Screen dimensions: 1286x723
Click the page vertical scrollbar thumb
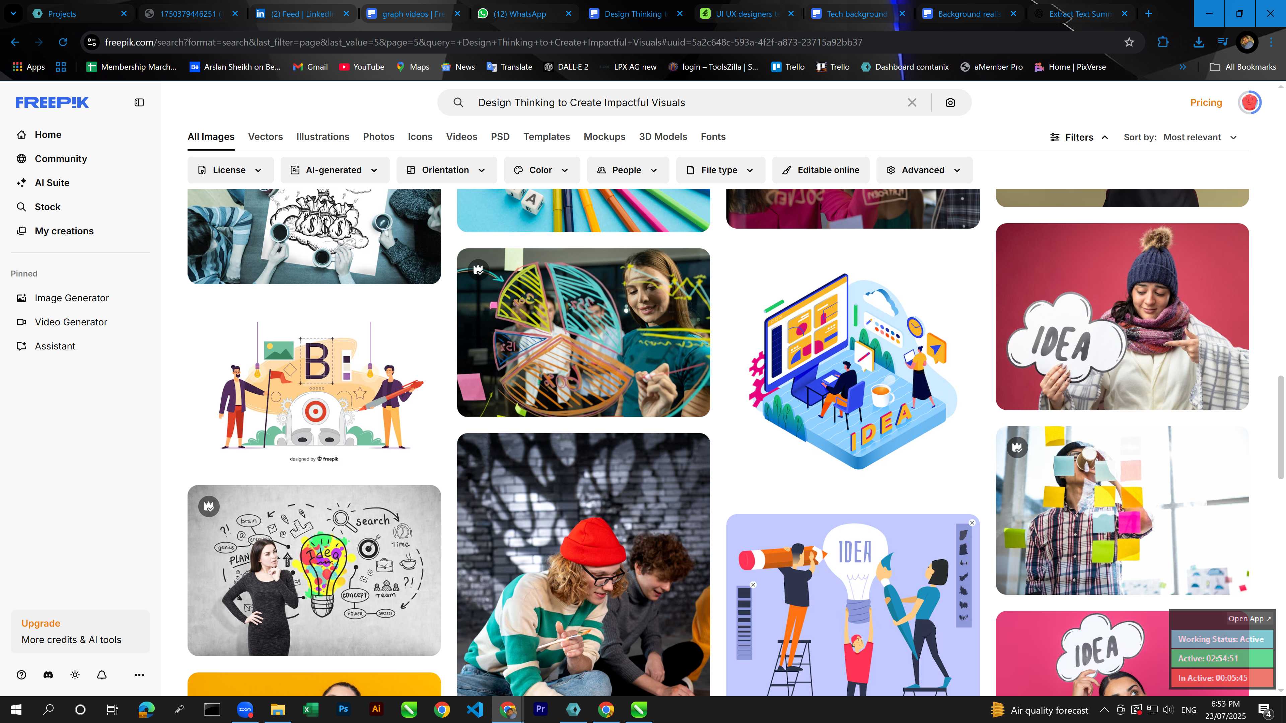(1280, 427)
